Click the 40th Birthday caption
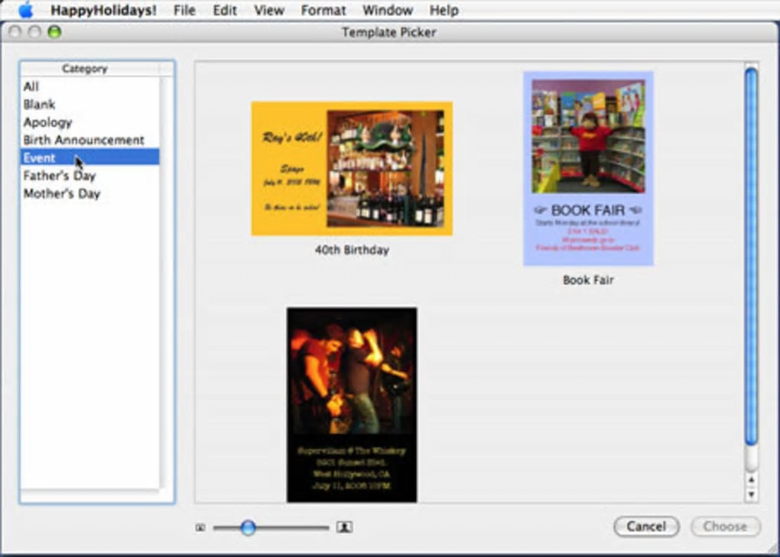This screenshot has width=780, height=557. 352,250
